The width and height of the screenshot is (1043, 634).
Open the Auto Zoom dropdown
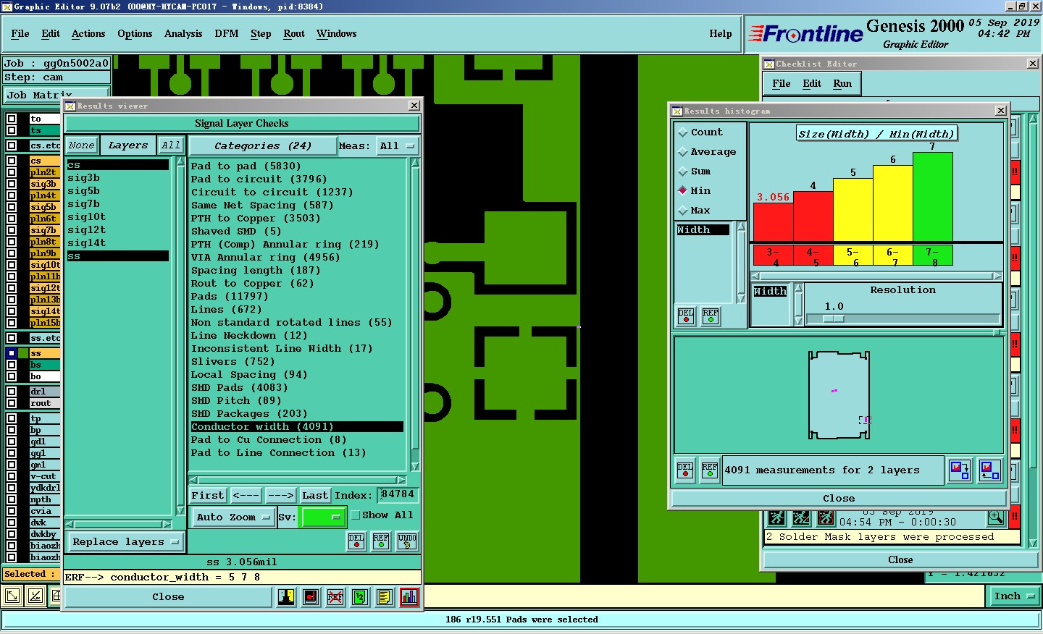(x=233, y=517)
